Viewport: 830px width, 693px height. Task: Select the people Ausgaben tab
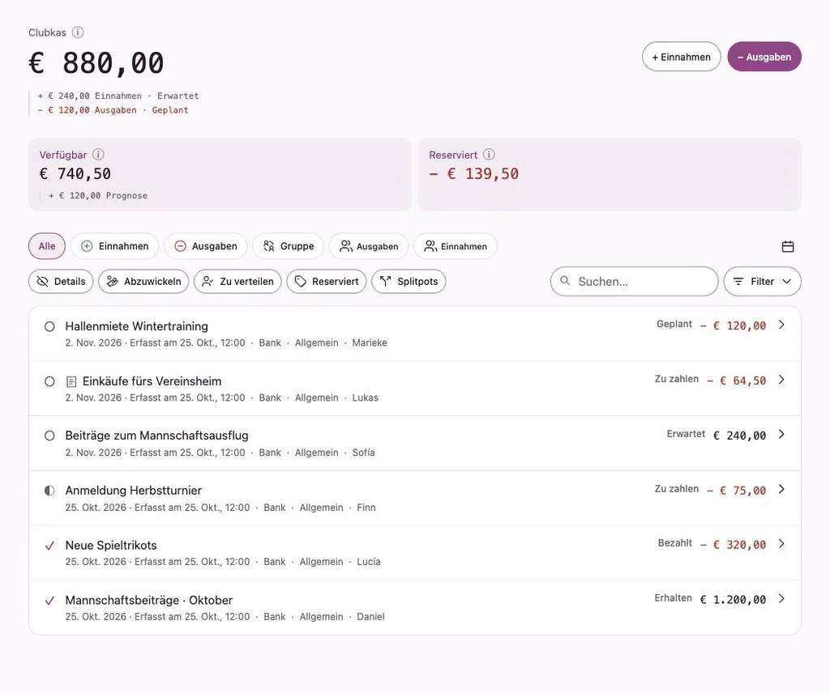point(369,246)
